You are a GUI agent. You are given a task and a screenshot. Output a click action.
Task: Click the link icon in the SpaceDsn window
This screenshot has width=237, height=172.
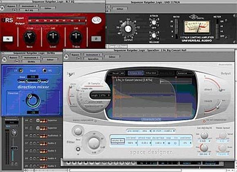(66, 57)
